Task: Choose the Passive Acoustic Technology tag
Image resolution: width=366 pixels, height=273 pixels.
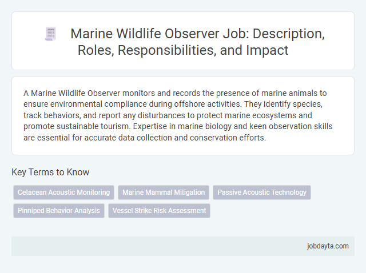Action: pos(262,192)
